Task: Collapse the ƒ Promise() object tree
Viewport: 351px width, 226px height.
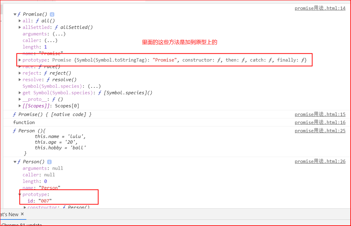Action: pos(15,14)
